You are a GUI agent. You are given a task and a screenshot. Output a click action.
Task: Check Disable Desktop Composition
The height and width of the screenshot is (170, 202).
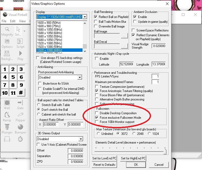point(97,113)
